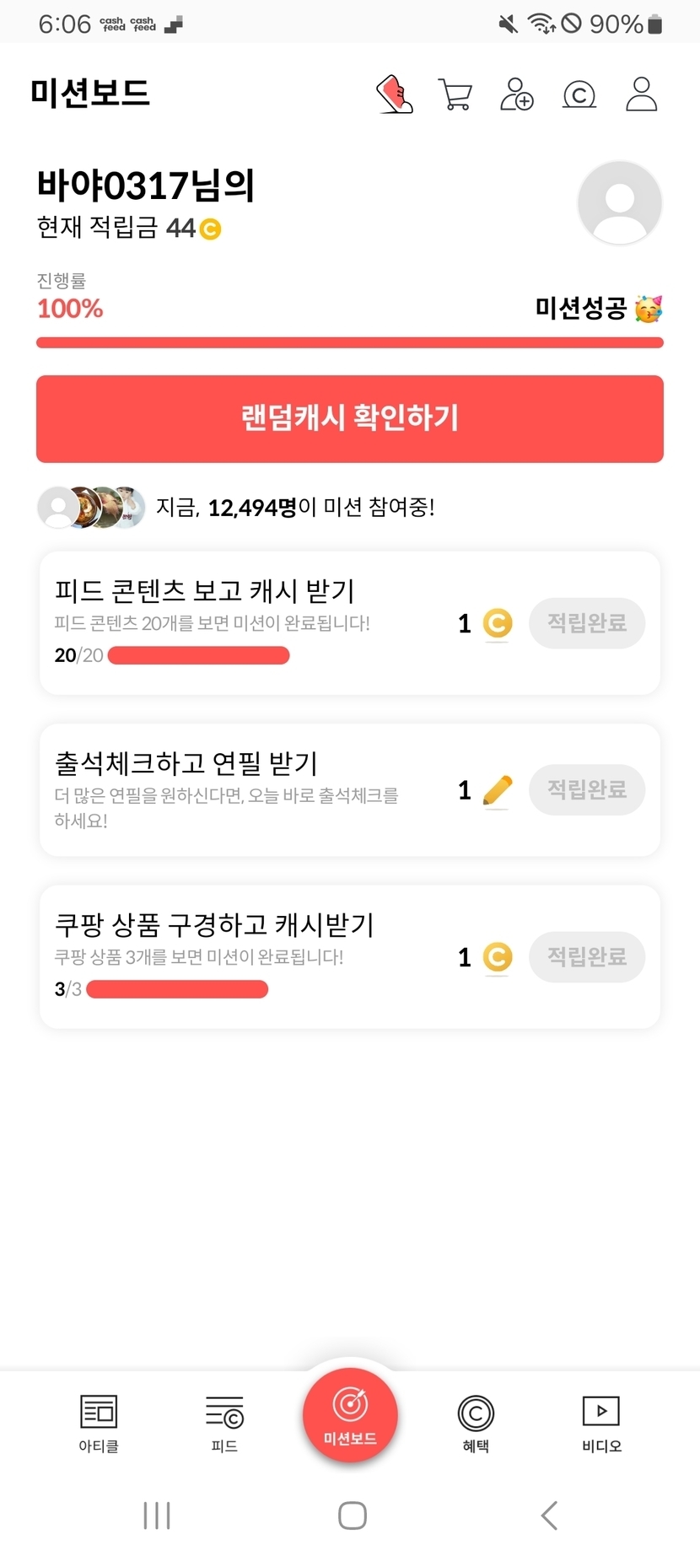The image size is (700, 1561).
Task: Tap 적립완료 button for 피드 콘텐츠 mission
Action: pos(587,623)
